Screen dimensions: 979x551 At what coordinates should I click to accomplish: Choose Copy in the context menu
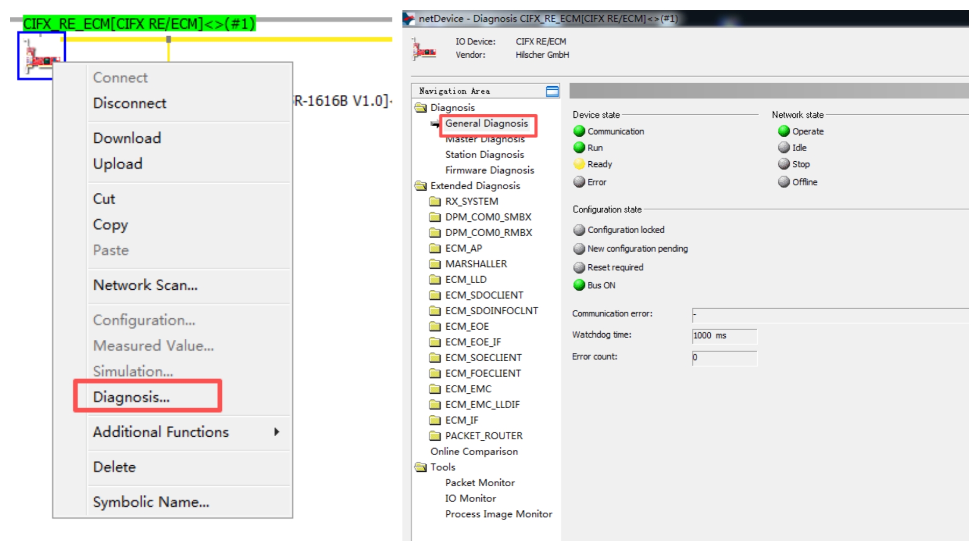110,224
